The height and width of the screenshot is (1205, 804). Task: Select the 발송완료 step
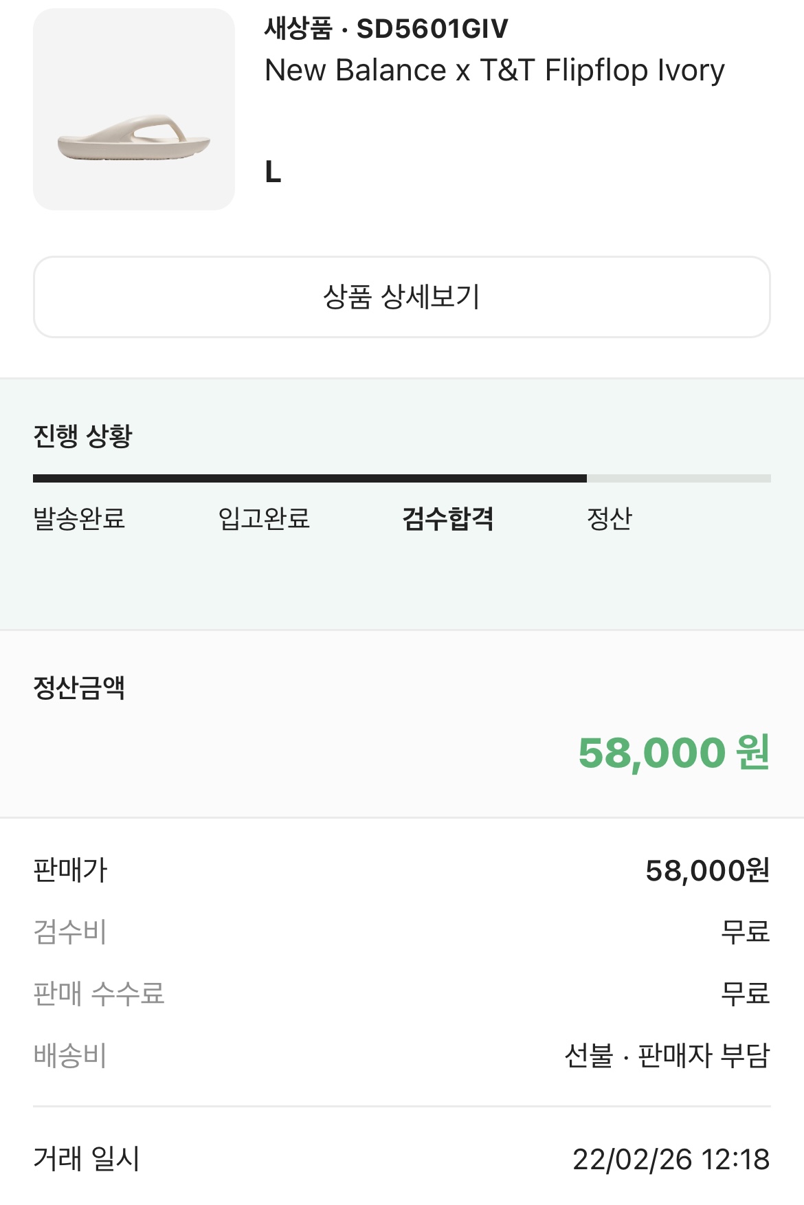79,518
